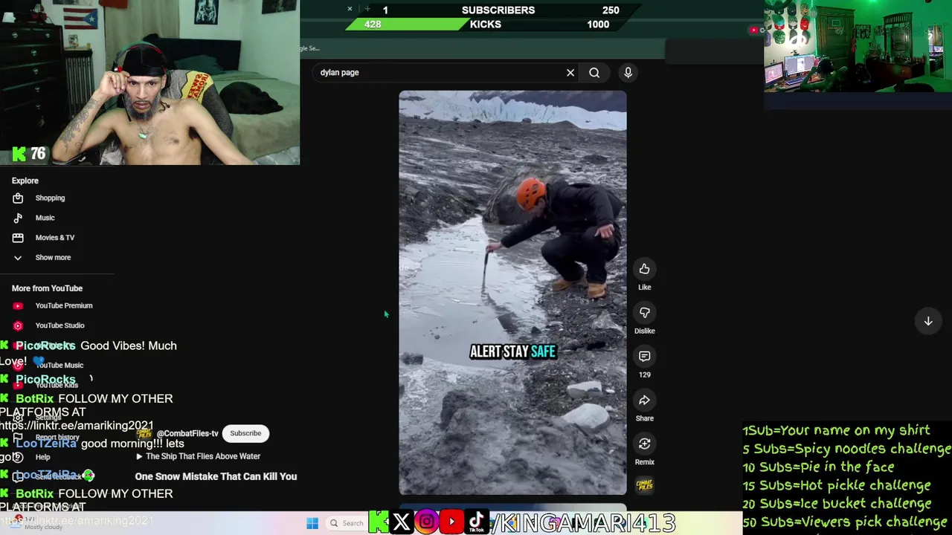Click the 'More from YouTube' heading
The height and width of the screenshot is (535, 952).
[x=47, y=288]
